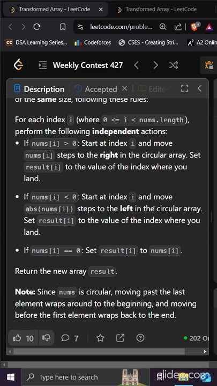Click the description horizontal scrollbar thumb
Image resolution: width=217 pixels, height=386 pixels.
coord(99,352)
